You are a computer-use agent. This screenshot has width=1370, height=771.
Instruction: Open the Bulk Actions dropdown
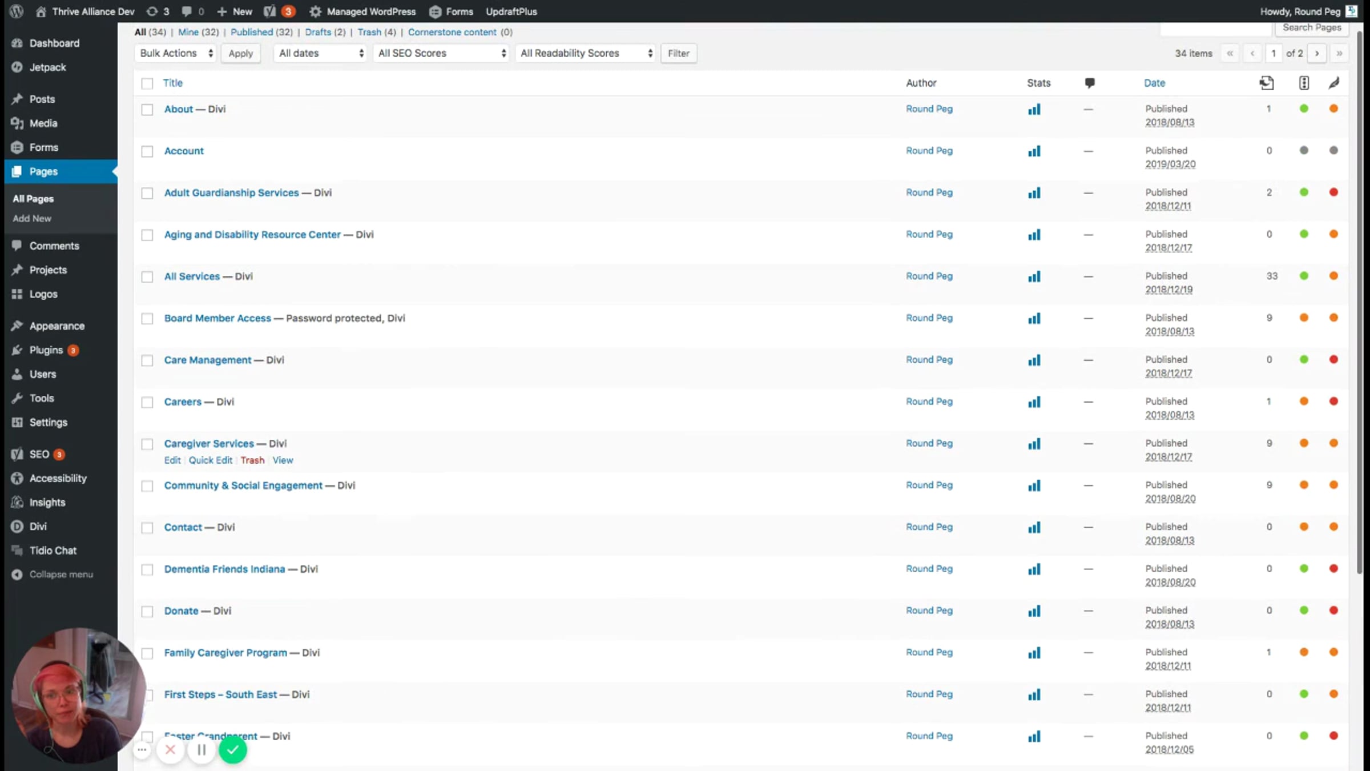click(175, 53)
